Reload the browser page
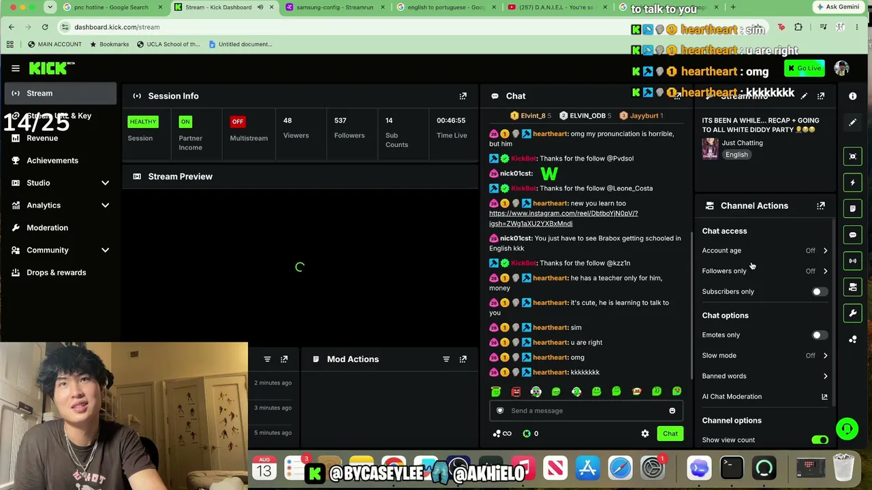 click(45, 27)
